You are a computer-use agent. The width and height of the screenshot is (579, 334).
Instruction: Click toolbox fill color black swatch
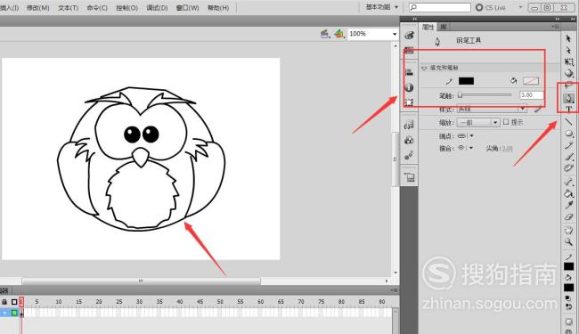point(568,288)
